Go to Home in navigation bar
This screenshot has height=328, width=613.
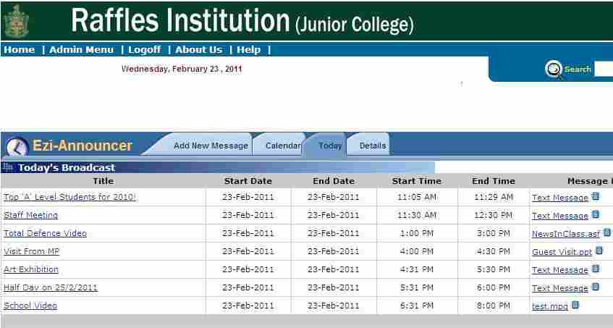(x=19, y=50)
